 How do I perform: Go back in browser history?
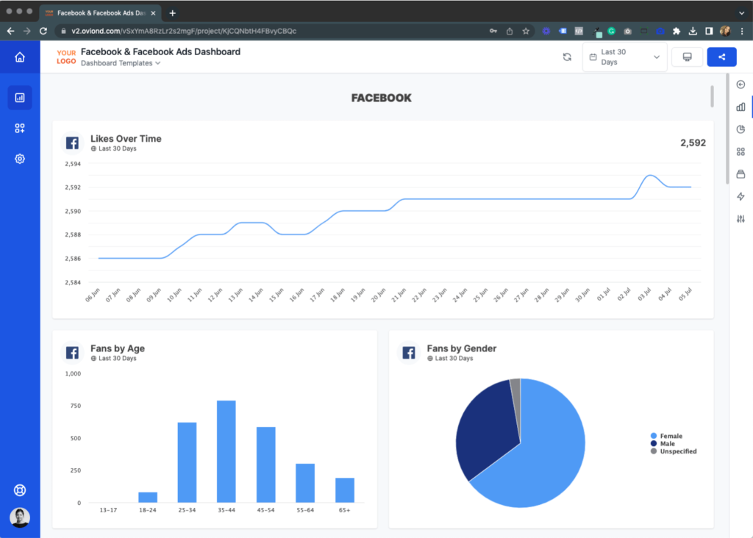tap(10, 31)
